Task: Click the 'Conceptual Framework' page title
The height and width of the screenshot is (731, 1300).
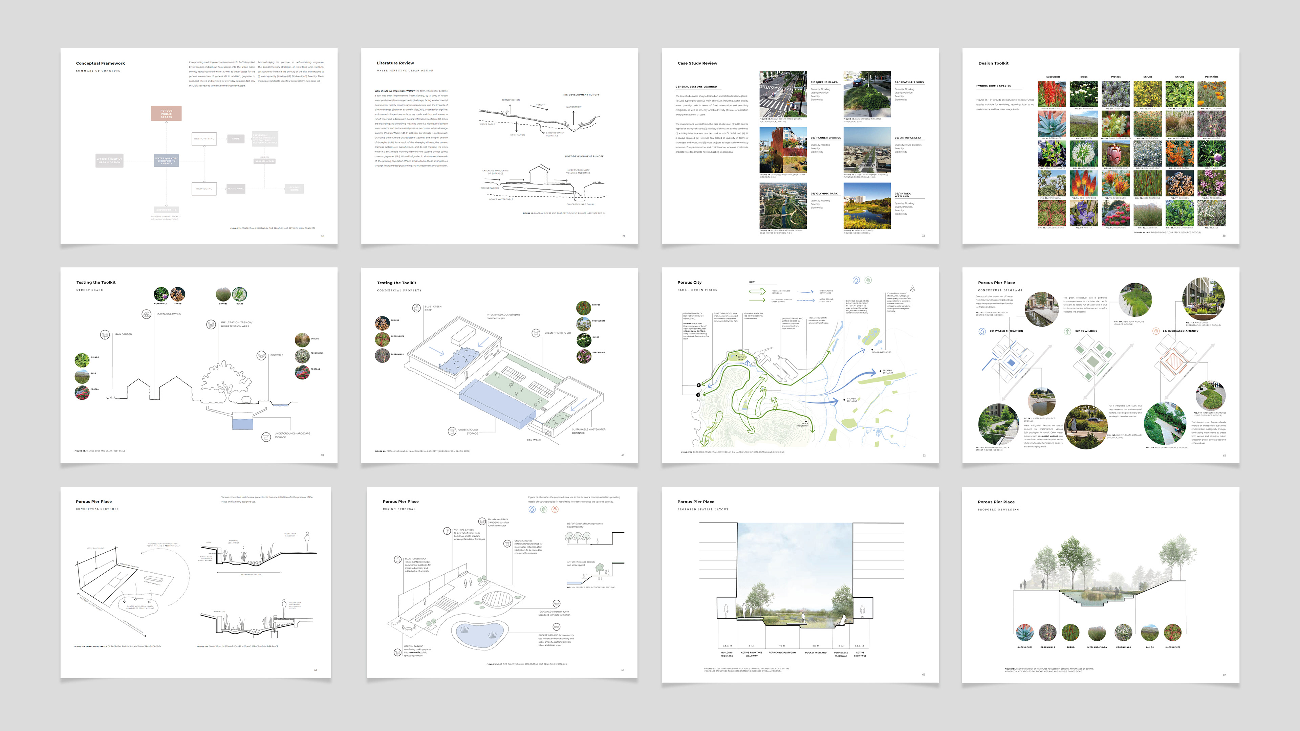Action: coord(101,64)
